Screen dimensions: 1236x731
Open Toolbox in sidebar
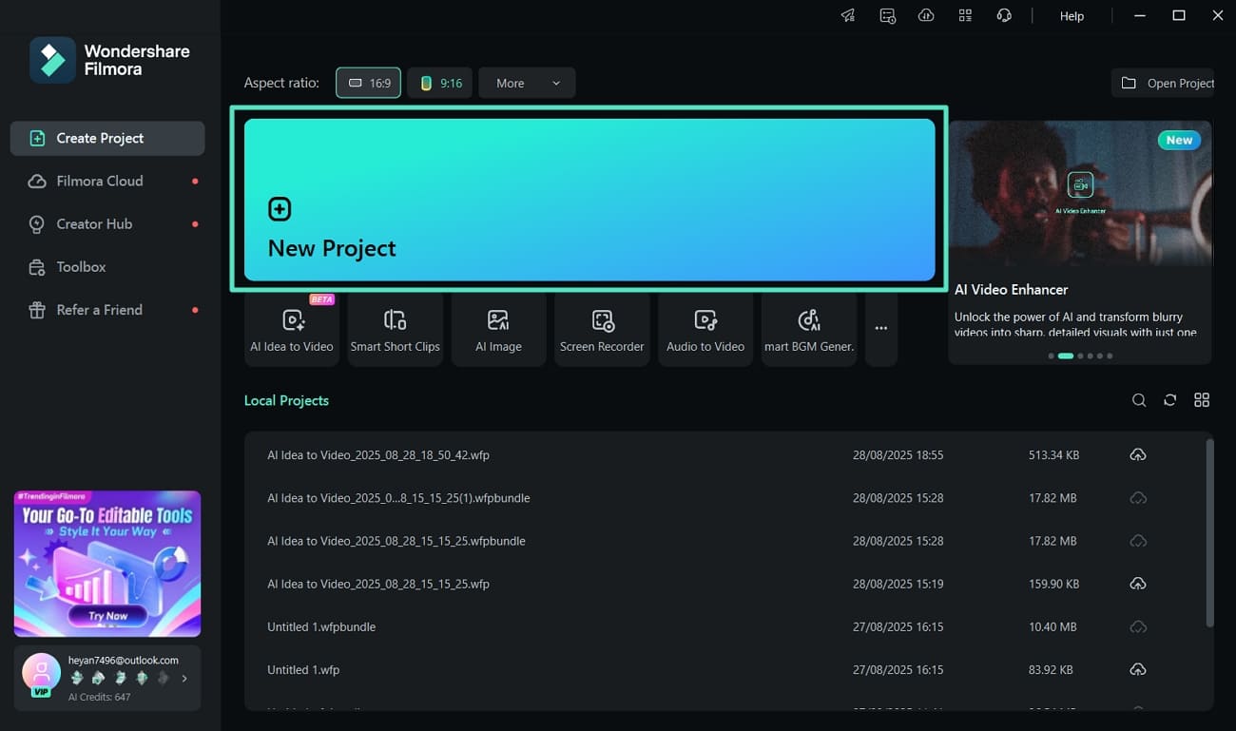[107, 267]
